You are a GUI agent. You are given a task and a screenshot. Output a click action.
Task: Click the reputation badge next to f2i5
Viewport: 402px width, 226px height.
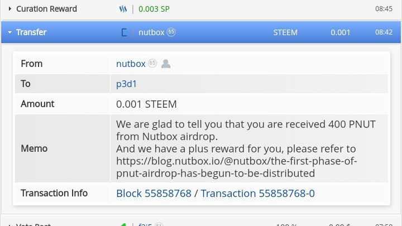click(x=159, y=224)
